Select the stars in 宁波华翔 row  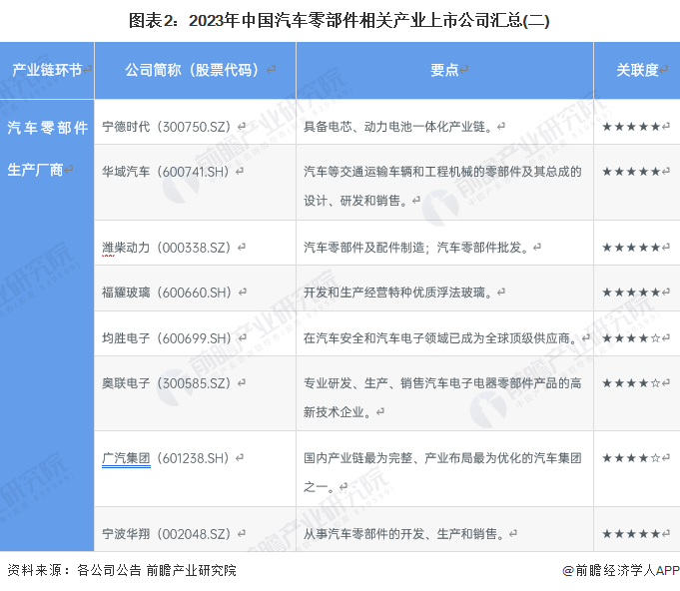[630, 534]
